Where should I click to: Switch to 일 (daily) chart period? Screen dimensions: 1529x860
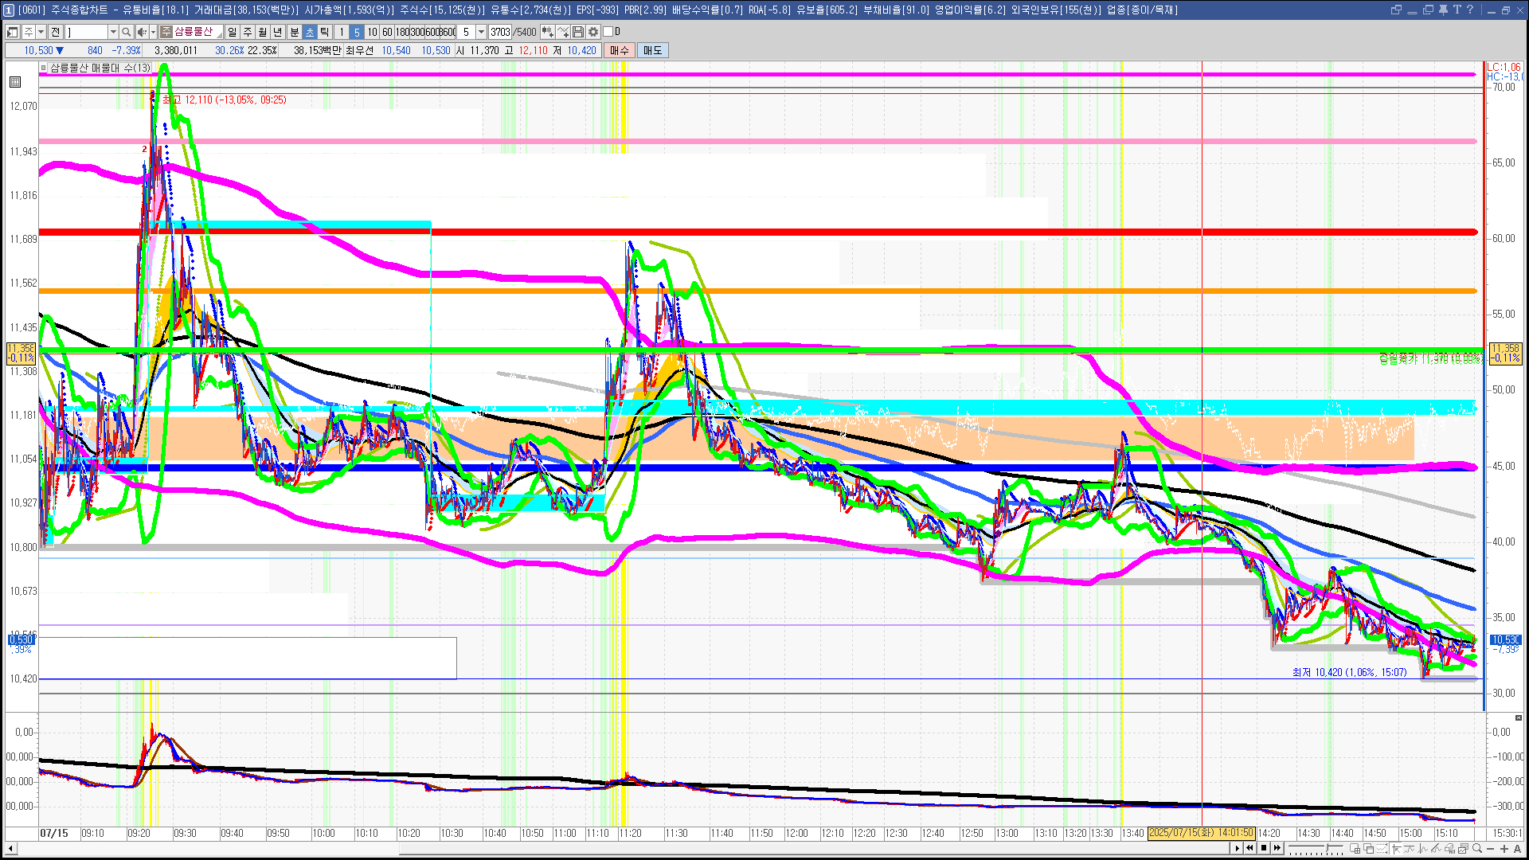click(232, 32)
